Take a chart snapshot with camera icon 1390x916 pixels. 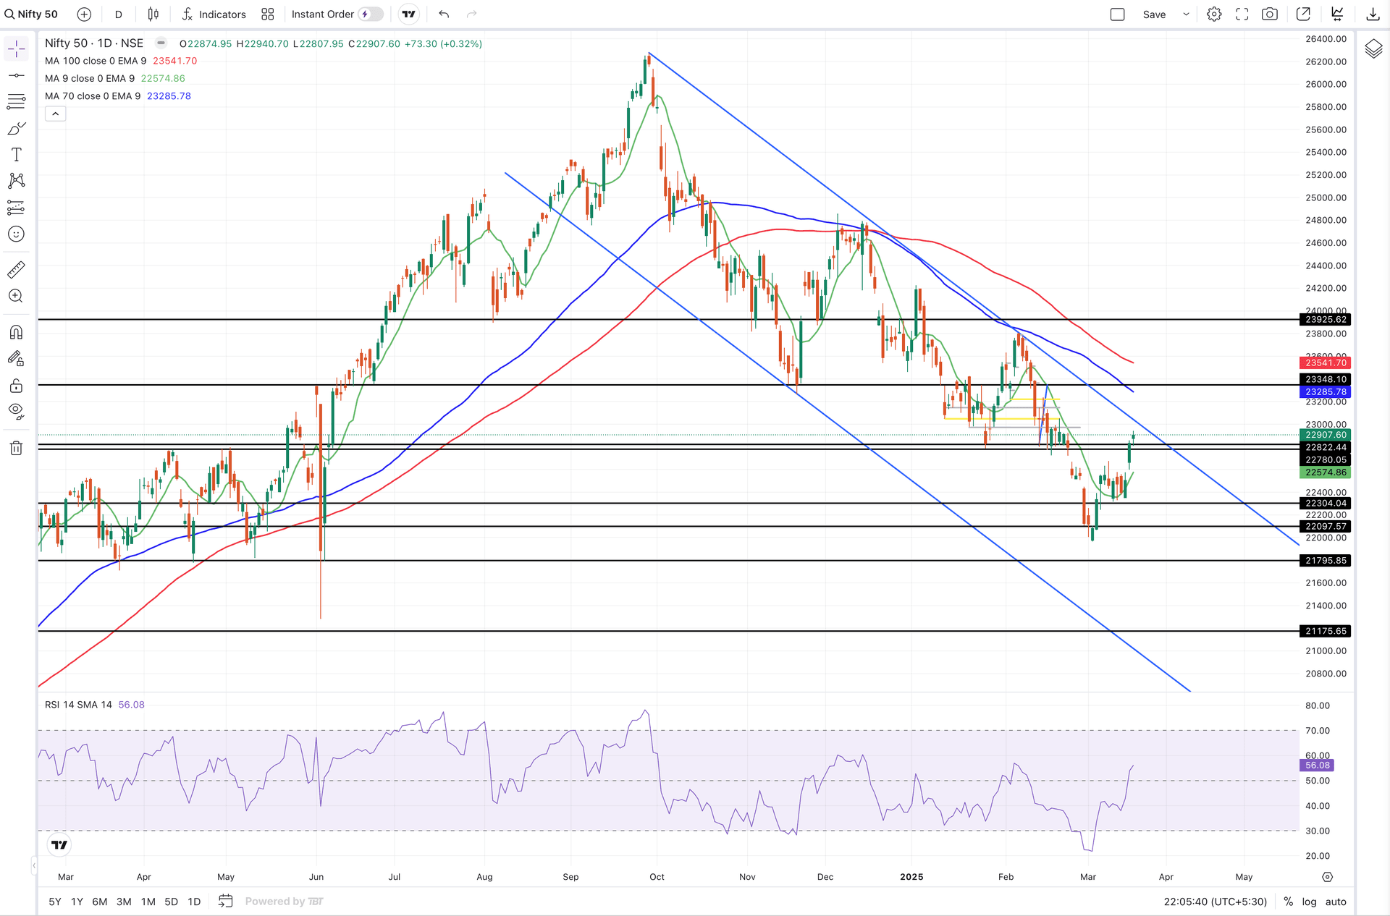coord(1270,14)
